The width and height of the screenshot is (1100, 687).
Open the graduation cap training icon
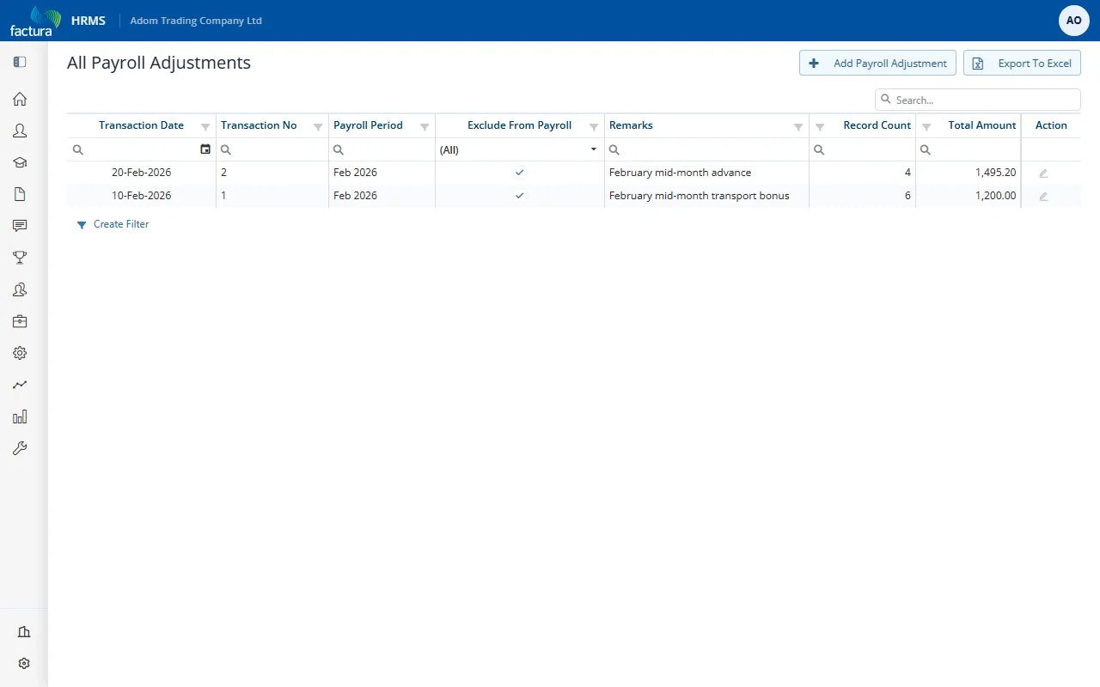pos(20,162)
